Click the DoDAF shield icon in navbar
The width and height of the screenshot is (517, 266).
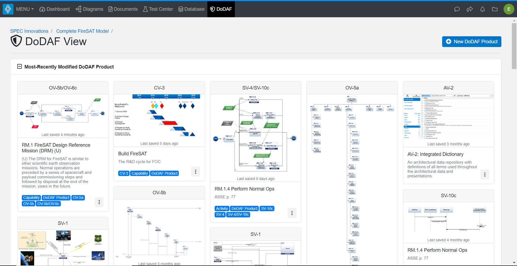pyautogui.click(x=213, y=9)
